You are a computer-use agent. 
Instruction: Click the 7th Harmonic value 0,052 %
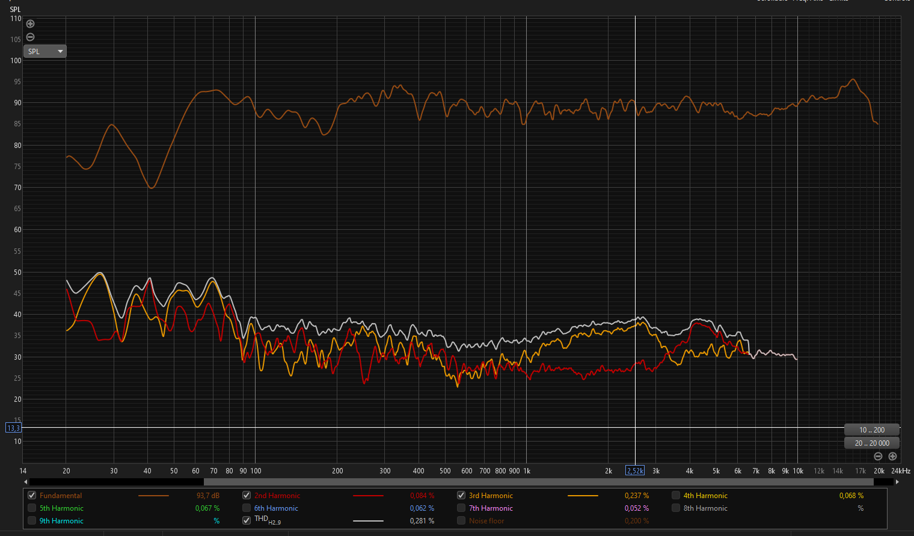[x=637, y=508]
